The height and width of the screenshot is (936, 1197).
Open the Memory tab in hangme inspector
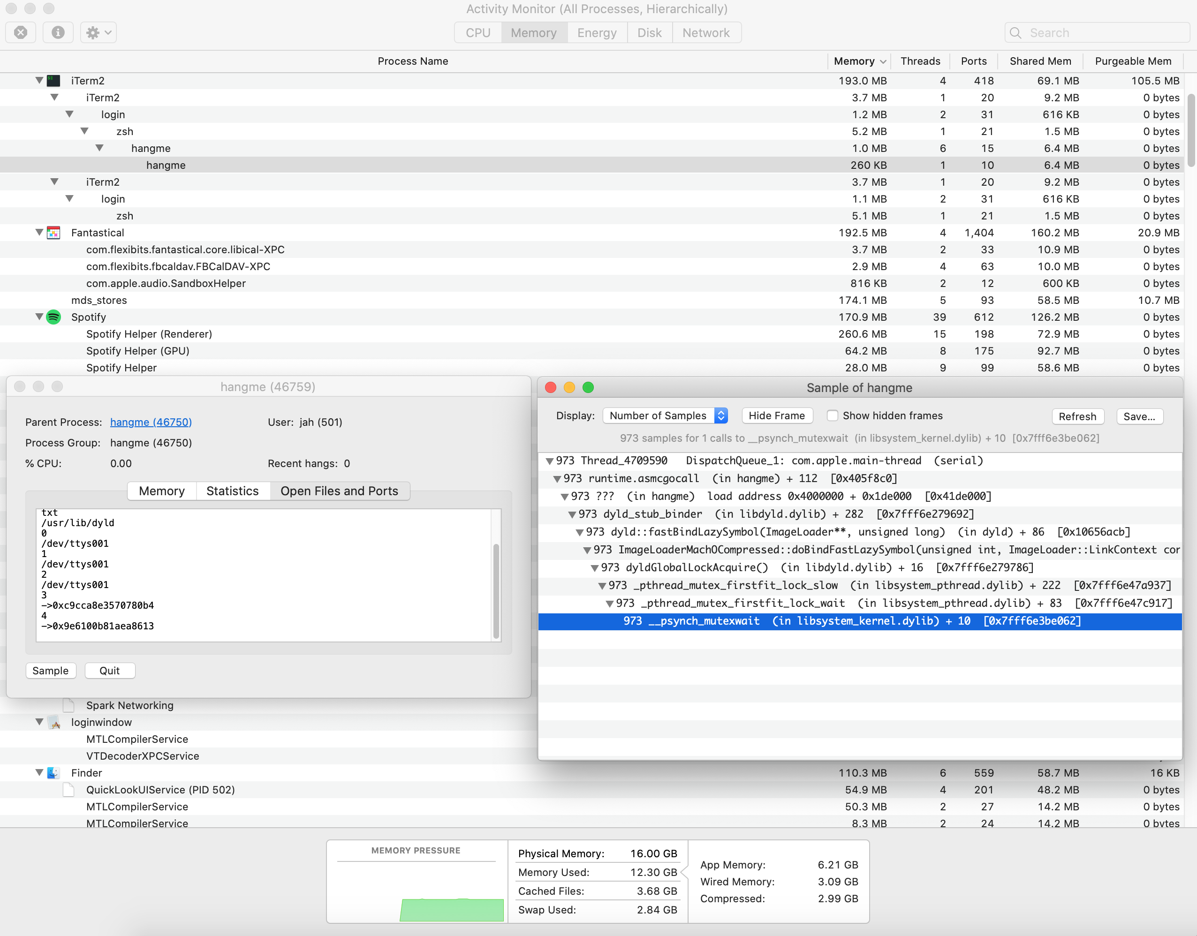162,491
